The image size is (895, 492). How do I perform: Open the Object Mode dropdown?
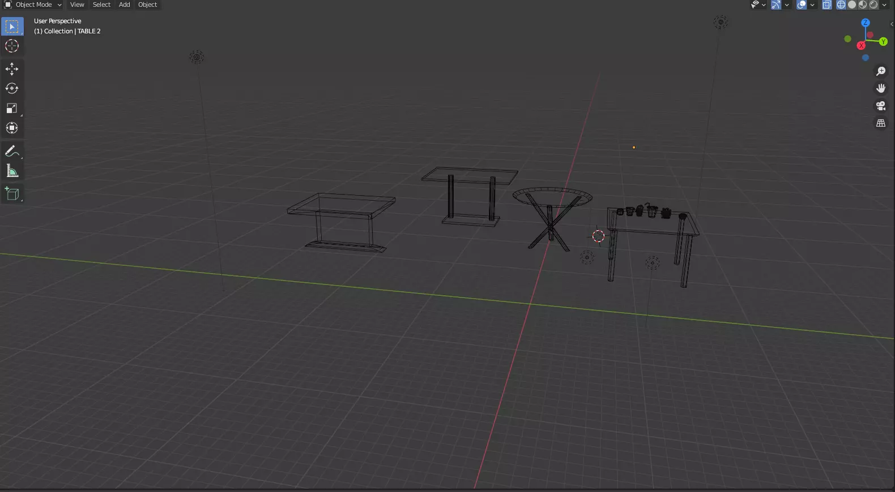(x=33, y=5)
